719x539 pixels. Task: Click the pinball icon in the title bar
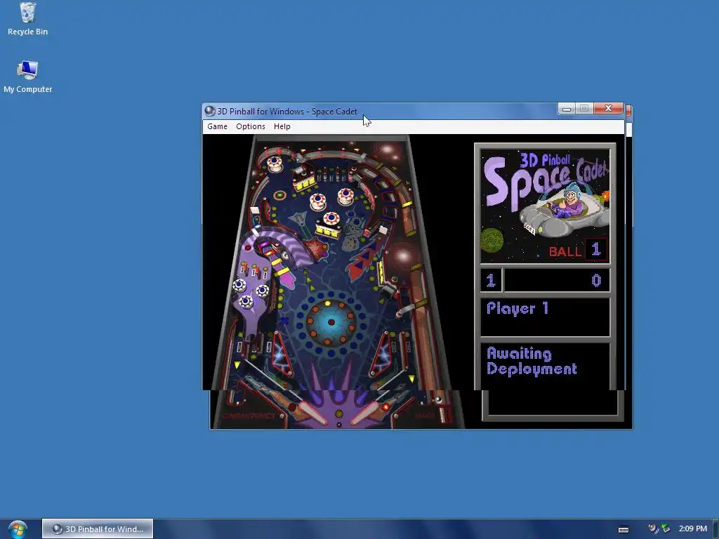coord(210,111)
